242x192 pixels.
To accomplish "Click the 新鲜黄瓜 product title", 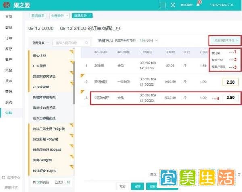I will point(106,41).
